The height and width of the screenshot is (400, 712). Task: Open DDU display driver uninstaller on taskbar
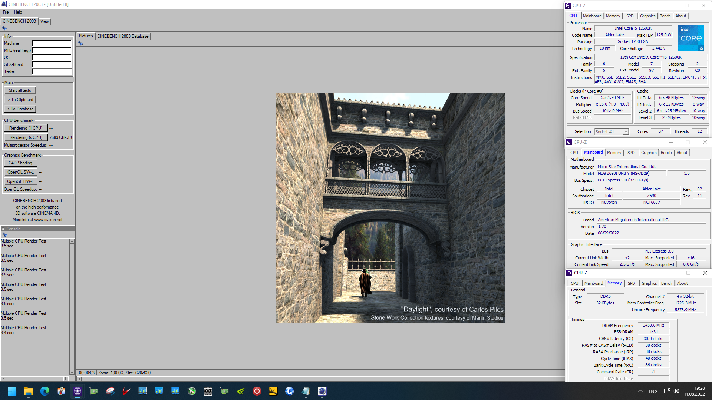(x=208, y=391)
